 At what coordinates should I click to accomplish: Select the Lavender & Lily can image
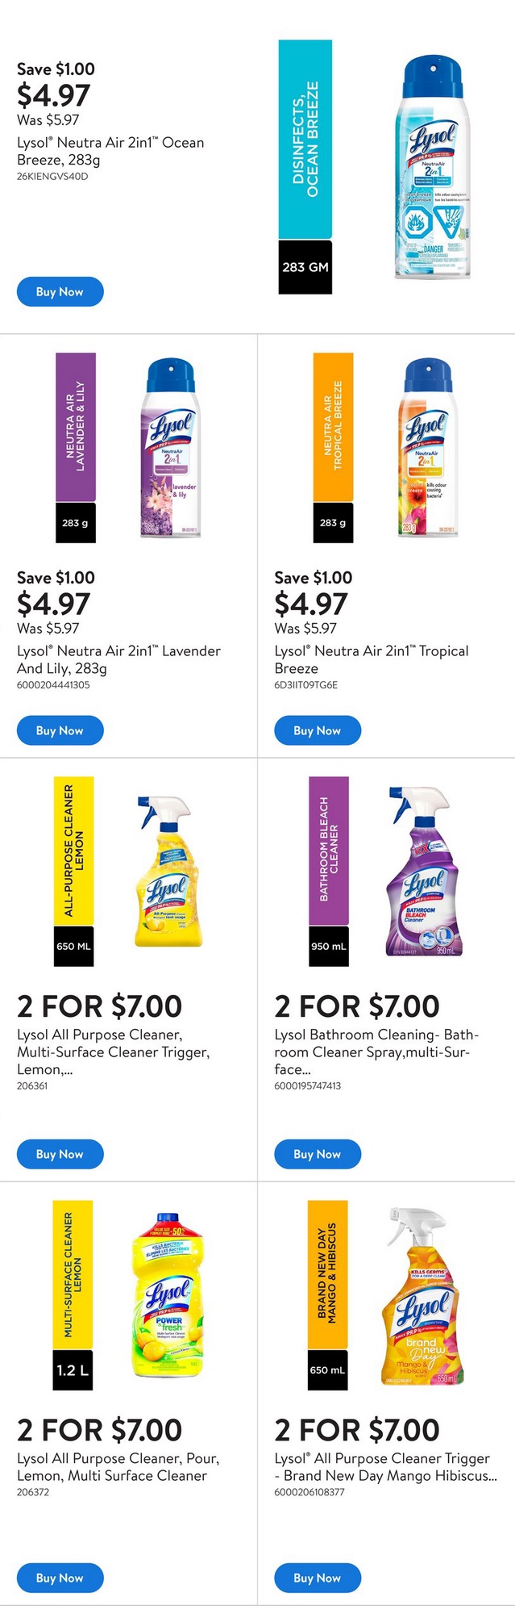coord(170,448)
